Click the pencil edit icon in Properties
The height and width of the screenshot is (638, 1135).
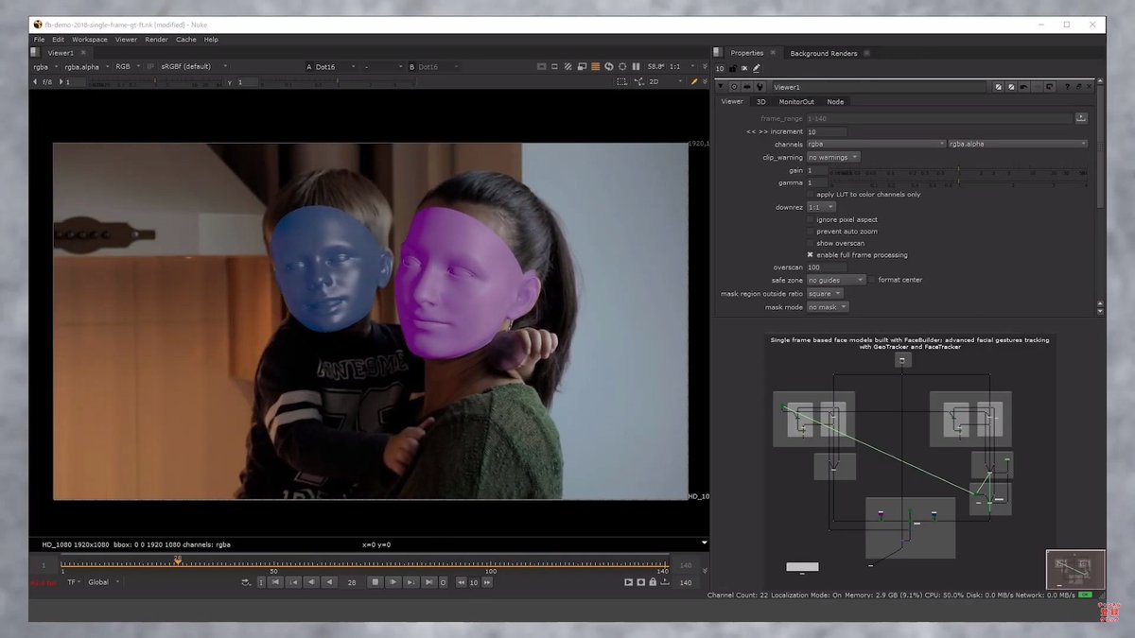(757, 68)
